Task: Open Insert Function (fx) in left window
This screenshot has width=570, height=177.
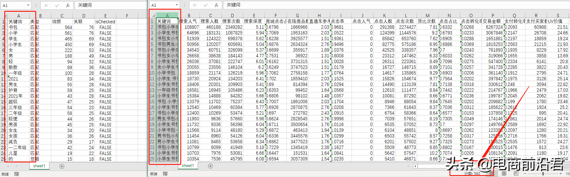Action: tap(68, 5)
